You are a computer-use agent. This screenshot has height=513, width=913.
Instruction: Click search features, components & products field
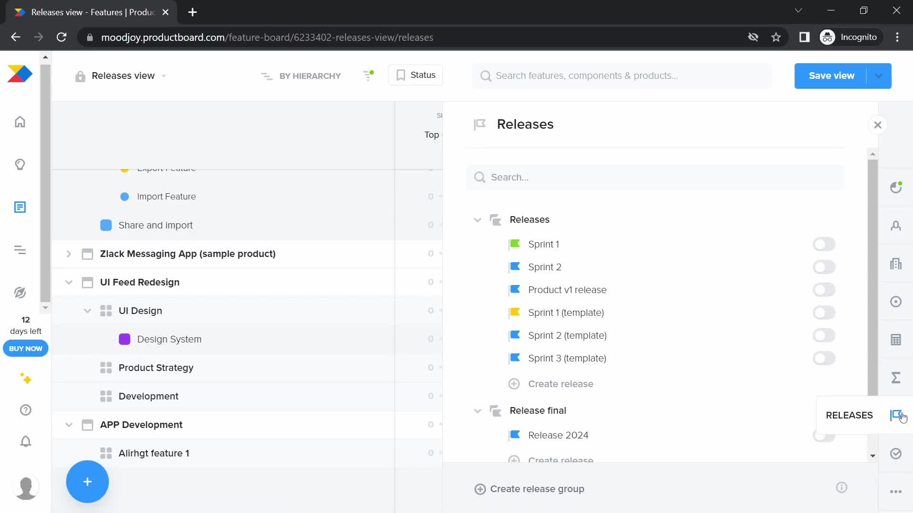pyautogui.click(x=622, y=76)
